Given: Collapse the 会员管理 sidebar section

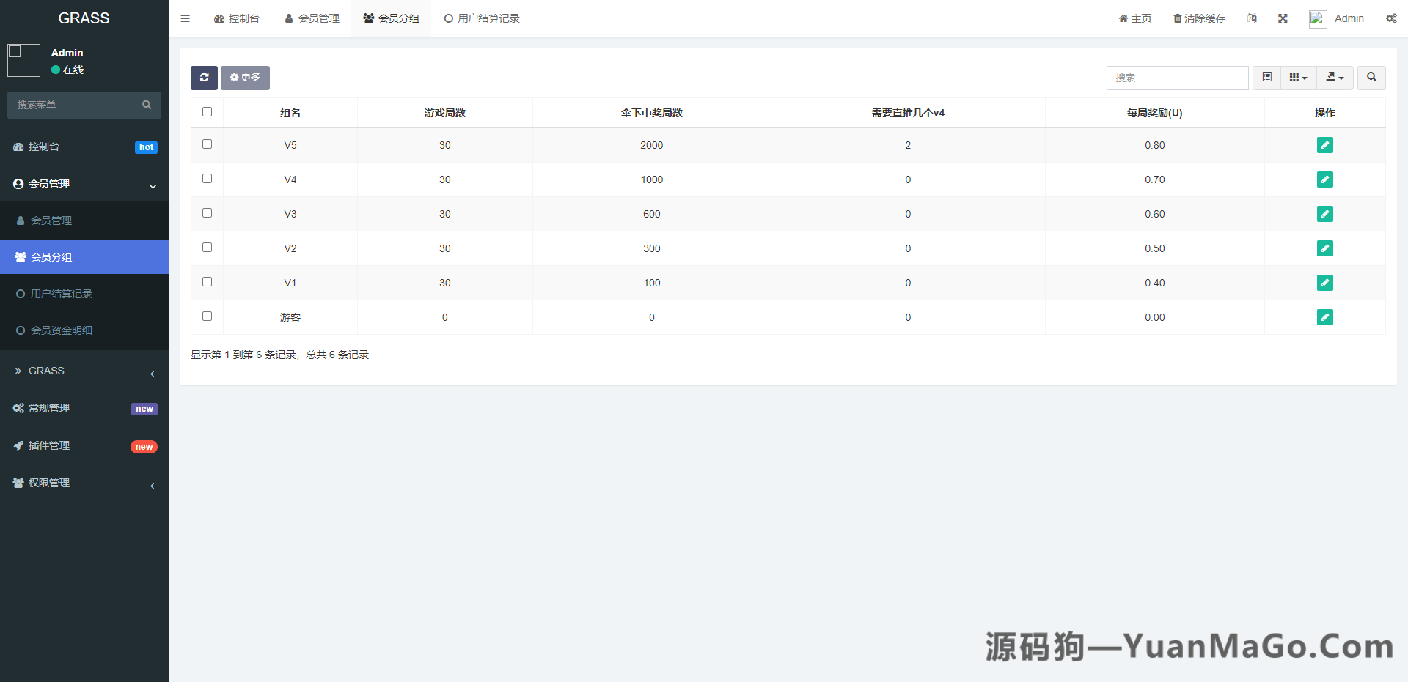Looking at the screenshot, I should click(84, 184).
